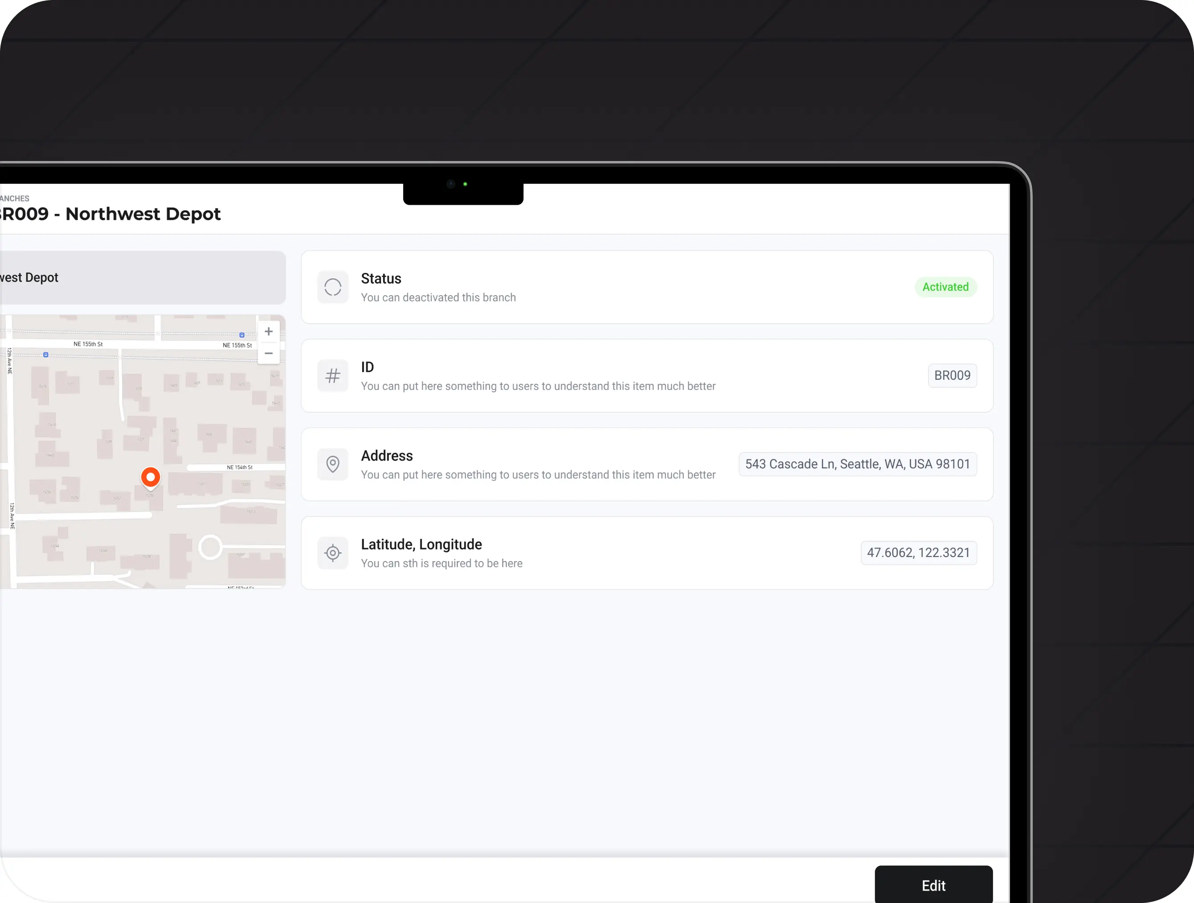Click the blue marker on NE 155th St right

(x=242, y=335)
